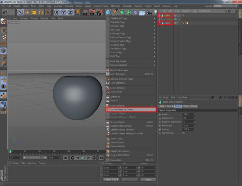Toggle Angle keyframe circle
This screenshot has width=242, height=186.
(160, 114)
